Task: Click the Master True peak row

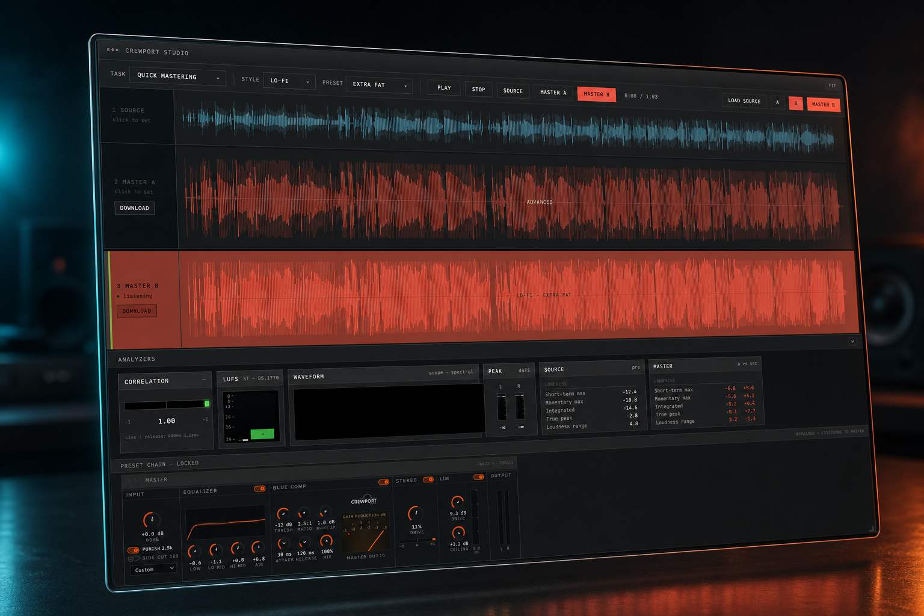Action: point(704,413)
